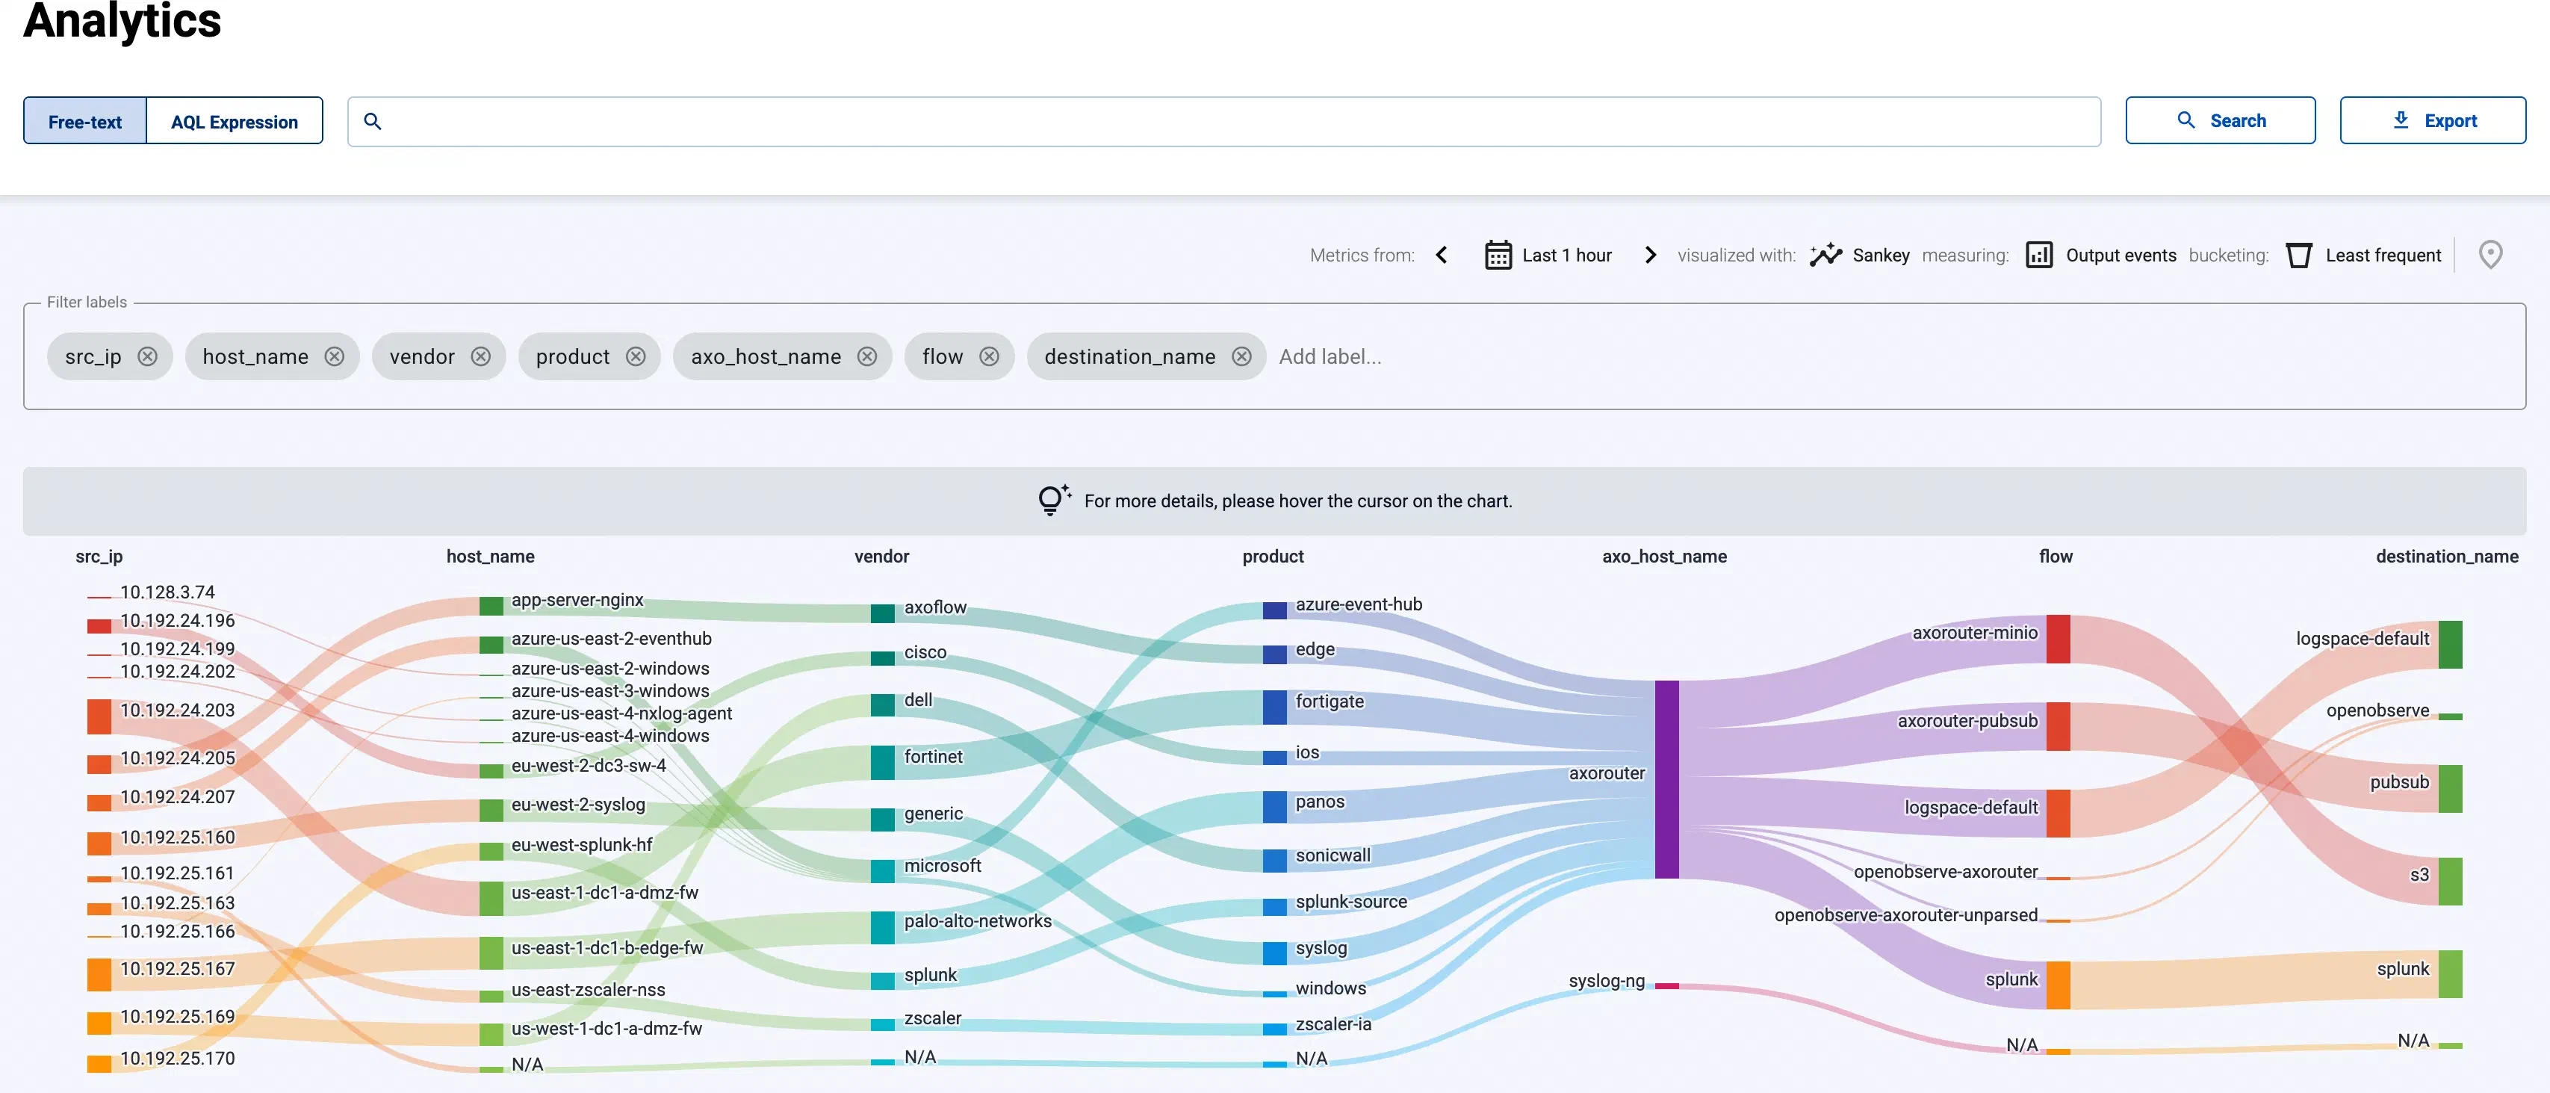This screenshot has height=1093, width=2550.
Task: Click the Export button
Action: point(2433,121)
